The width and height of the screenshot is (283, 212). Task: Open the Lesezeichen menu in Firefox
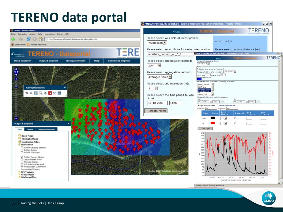pos(49,34)
